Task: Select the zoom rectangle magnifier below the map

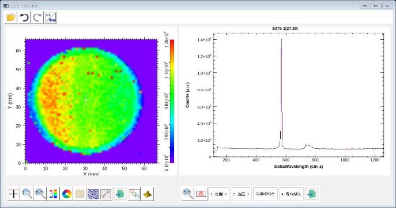Action: [27, 194]
